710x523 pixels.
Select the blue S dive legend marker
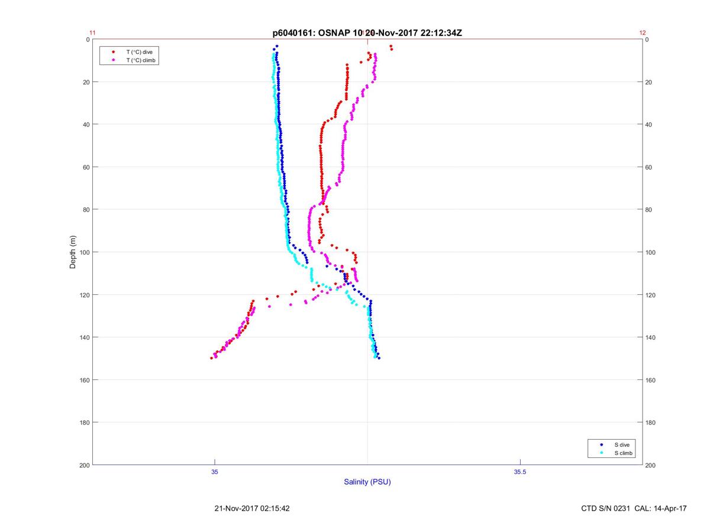[x=602, y=444]
